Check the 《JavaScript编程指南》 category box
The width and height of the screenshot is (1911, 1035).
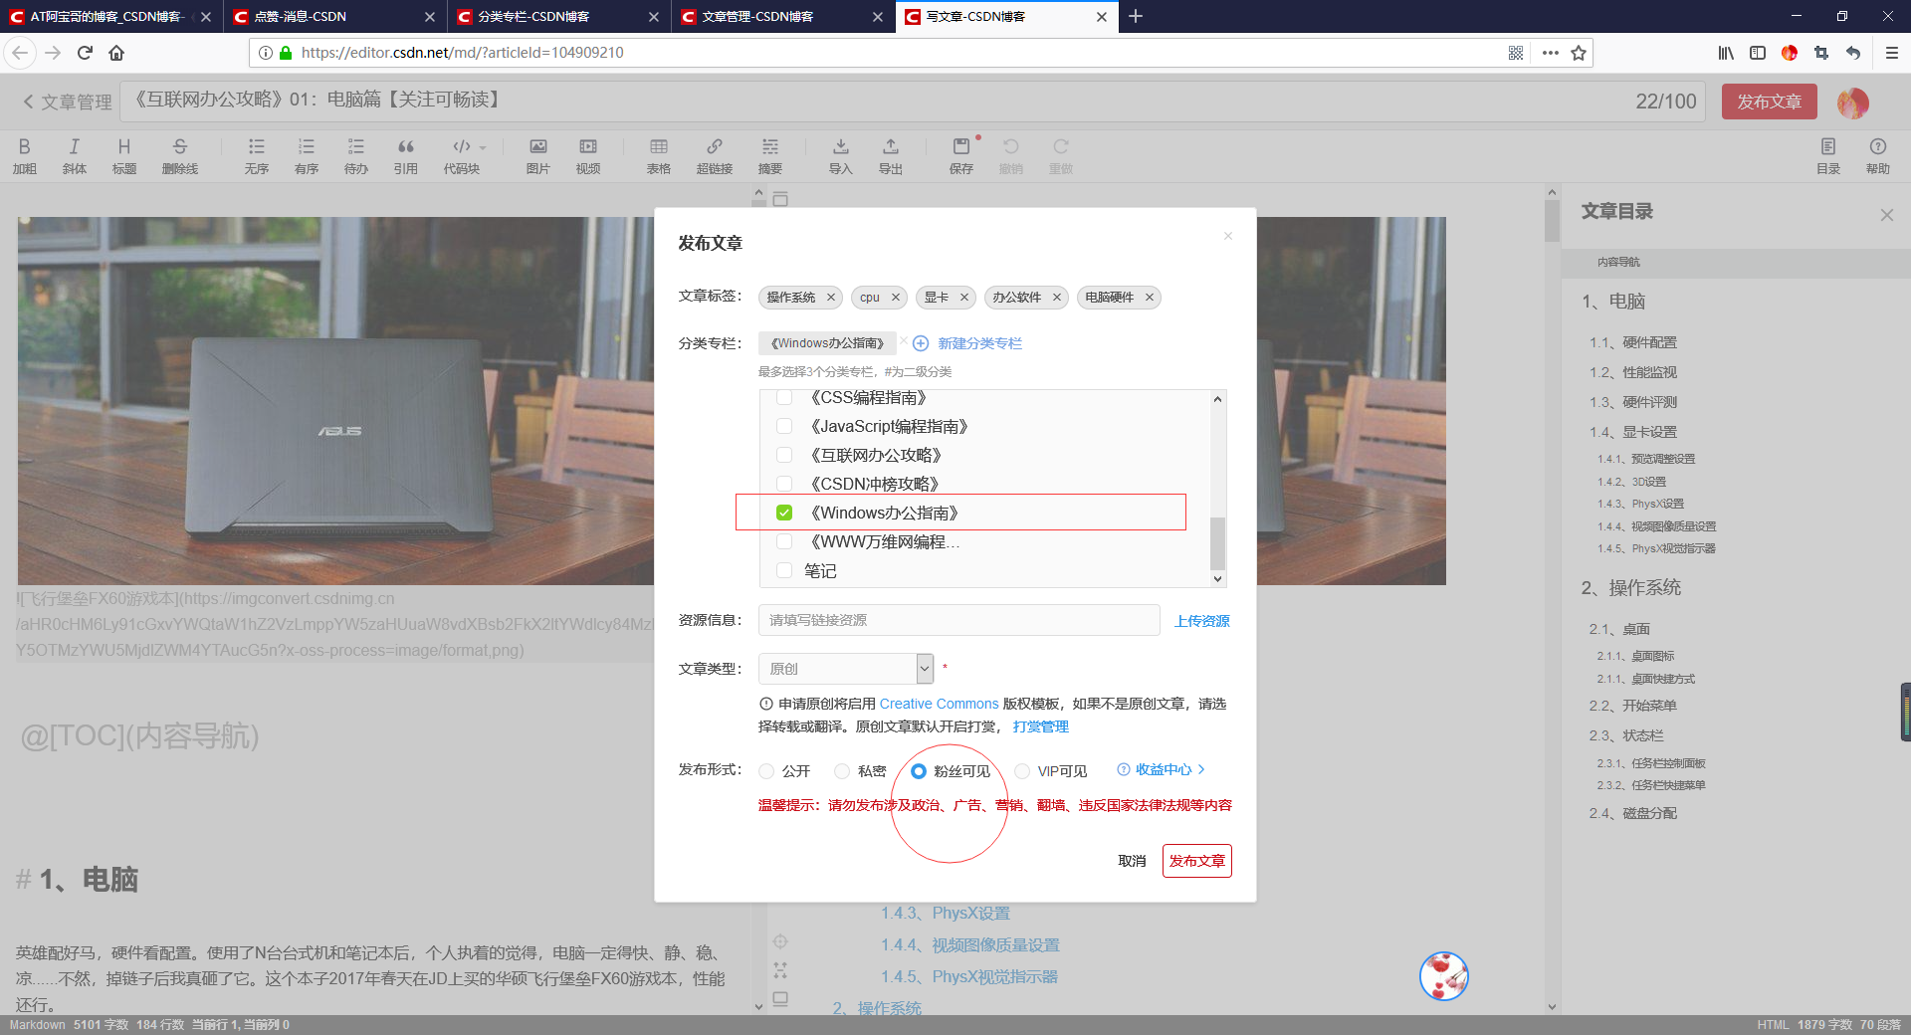click(784, 426)
